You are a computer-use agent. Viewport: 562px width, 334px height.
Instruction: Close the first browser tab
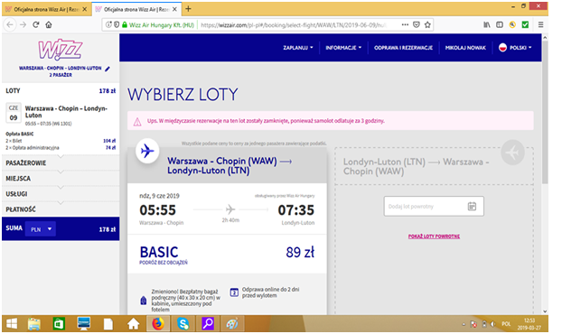pos(85,9)
